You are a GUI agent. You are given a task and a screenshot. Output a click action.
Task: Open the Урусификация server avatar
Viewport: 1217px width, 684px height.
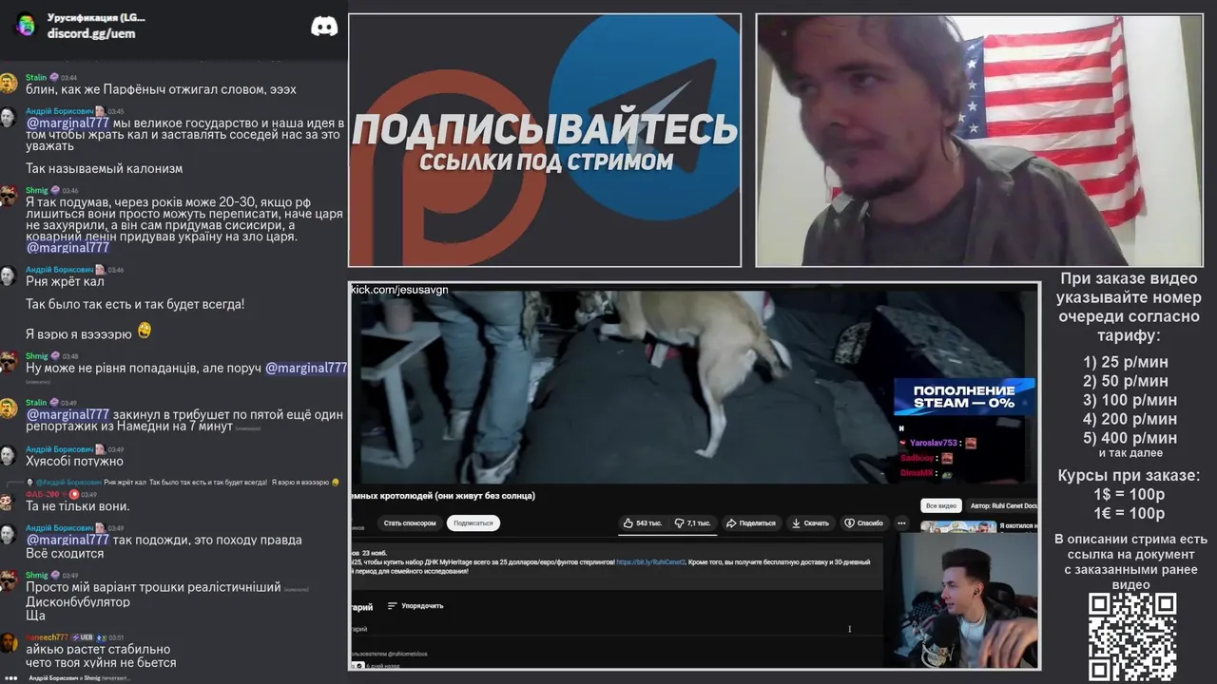pos(25,25)
